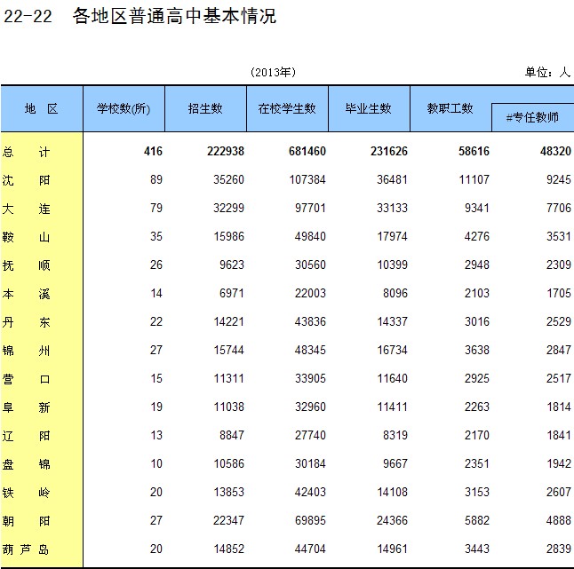The height and width of the screenshot is (569, 574).
Task: Click total full-time teachers 48320
Action: pos(555,151)
